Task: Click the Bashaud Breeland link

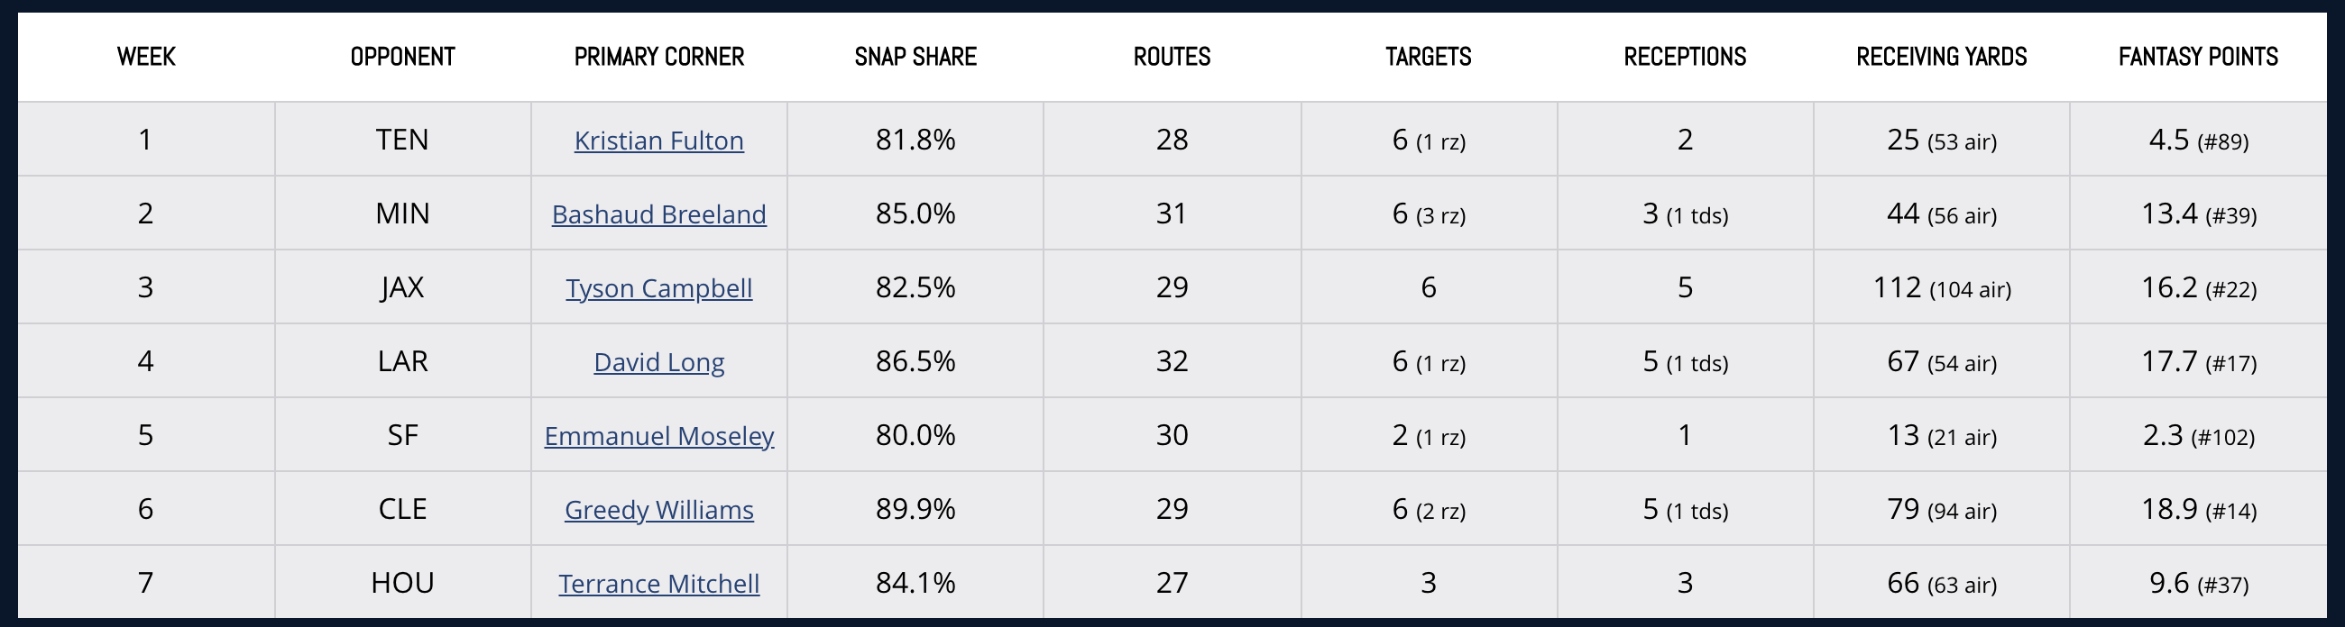Action: coord(658,214)
